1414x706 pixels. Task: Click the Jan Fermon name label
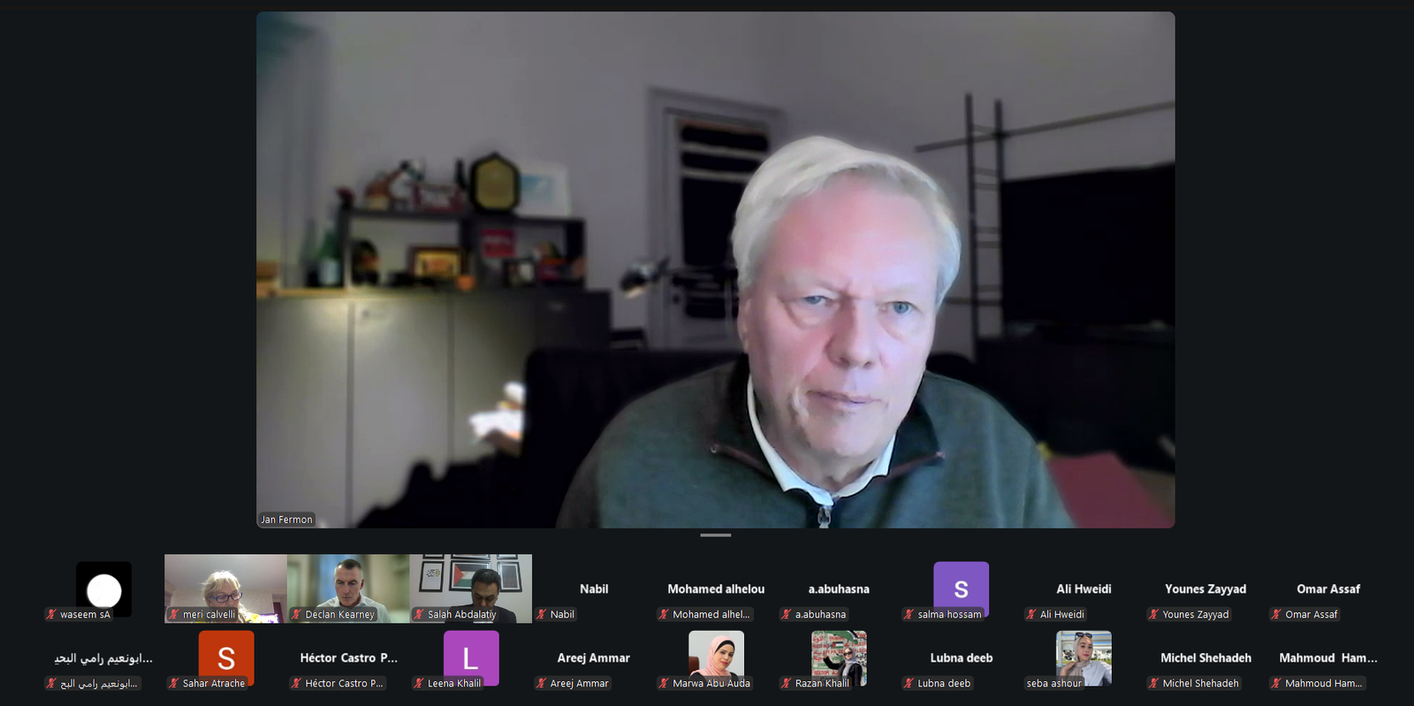286,520
